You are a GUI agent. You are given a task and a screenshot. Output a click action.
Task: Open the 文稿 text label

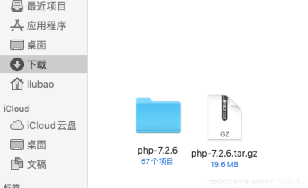[37, 164]
